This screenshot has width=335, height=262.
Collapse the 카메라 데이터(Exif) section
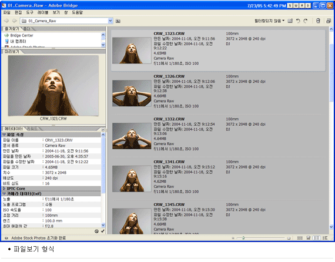(x=4, y=194)
